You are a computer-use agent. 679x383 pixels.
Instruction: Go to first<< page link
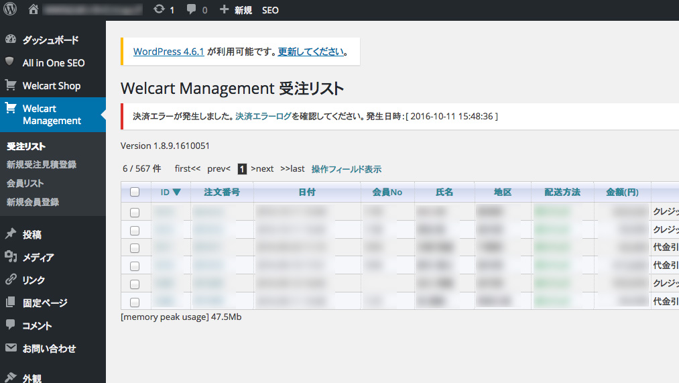pyautogui.click(x=188, y=168)
